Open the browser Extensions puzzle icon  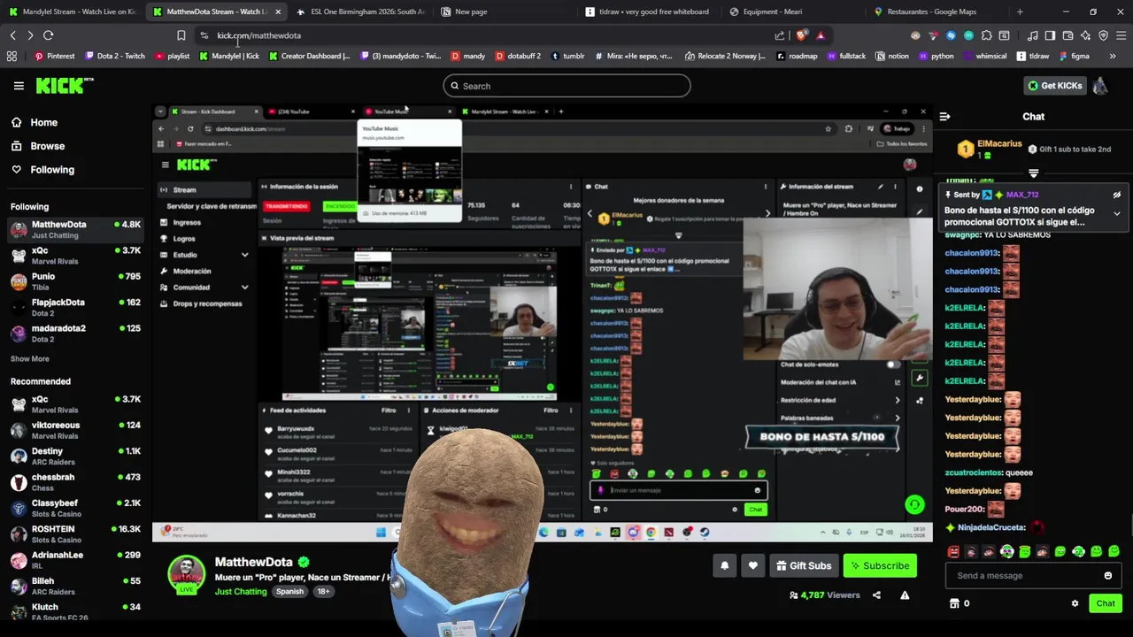[x=986, y=35]
